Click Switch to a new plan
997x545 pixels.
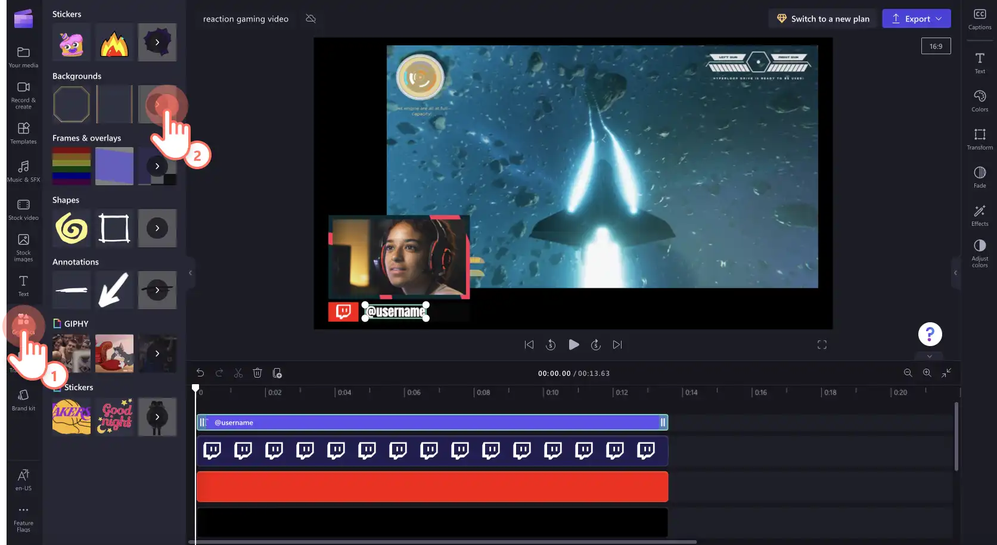(822, 18)
